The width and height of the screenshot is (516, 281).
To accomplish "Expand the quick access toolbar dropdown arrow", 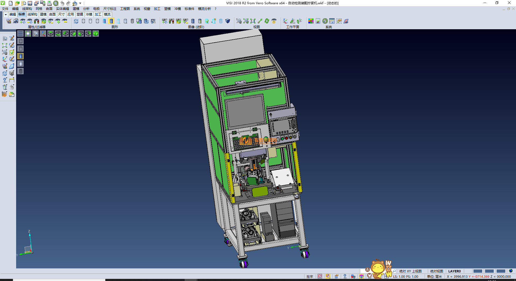I will (80, 3).
